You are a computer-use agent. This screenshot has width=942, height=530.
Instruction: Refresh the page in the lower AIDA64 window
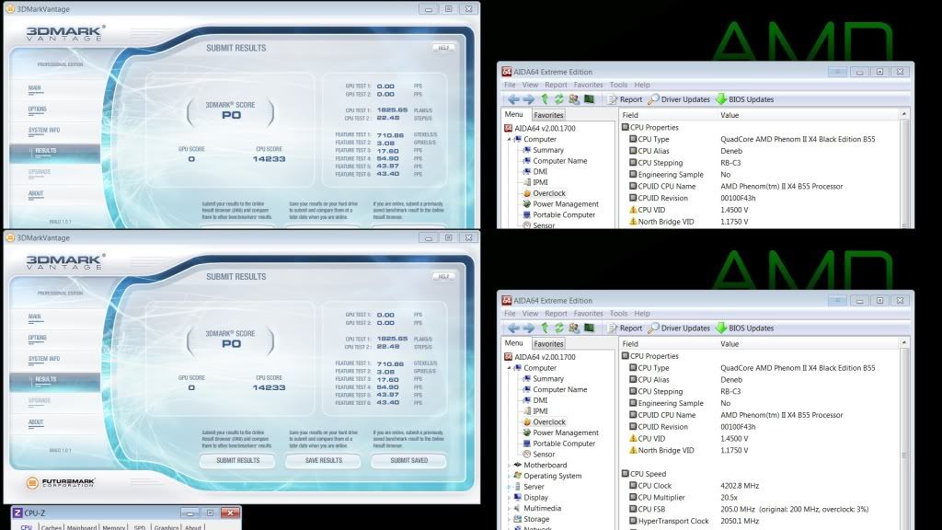(x=558, y=328)
